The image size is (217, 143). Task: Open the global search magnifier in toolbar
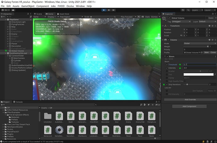[x=188, y=10]
